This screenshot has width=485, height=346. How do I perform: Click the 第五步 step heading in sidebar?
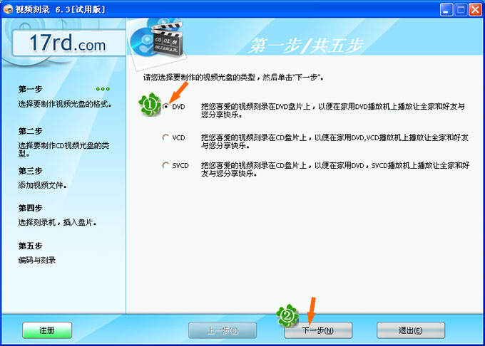pyautogui.click(x=30, y=246)
